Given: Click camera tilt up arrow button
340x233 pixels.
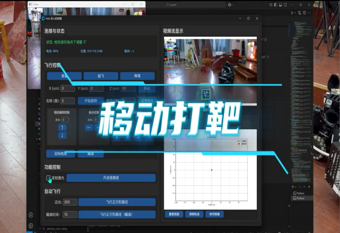Looking at the screenshot, I should (62, 127).
